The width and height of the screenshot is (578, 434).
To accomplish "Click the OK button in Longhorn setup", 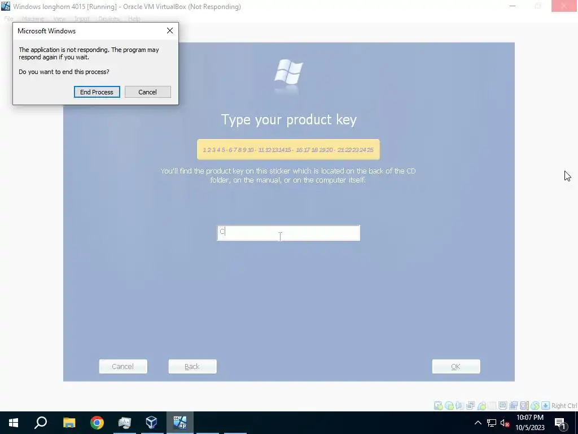I will click(x=456, y=366).
